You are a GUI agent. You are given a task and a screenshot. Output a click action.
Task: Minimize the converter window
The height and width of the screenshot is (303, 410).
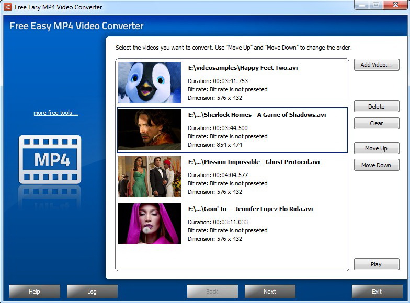pyautogui.click(x=362, y=5)
